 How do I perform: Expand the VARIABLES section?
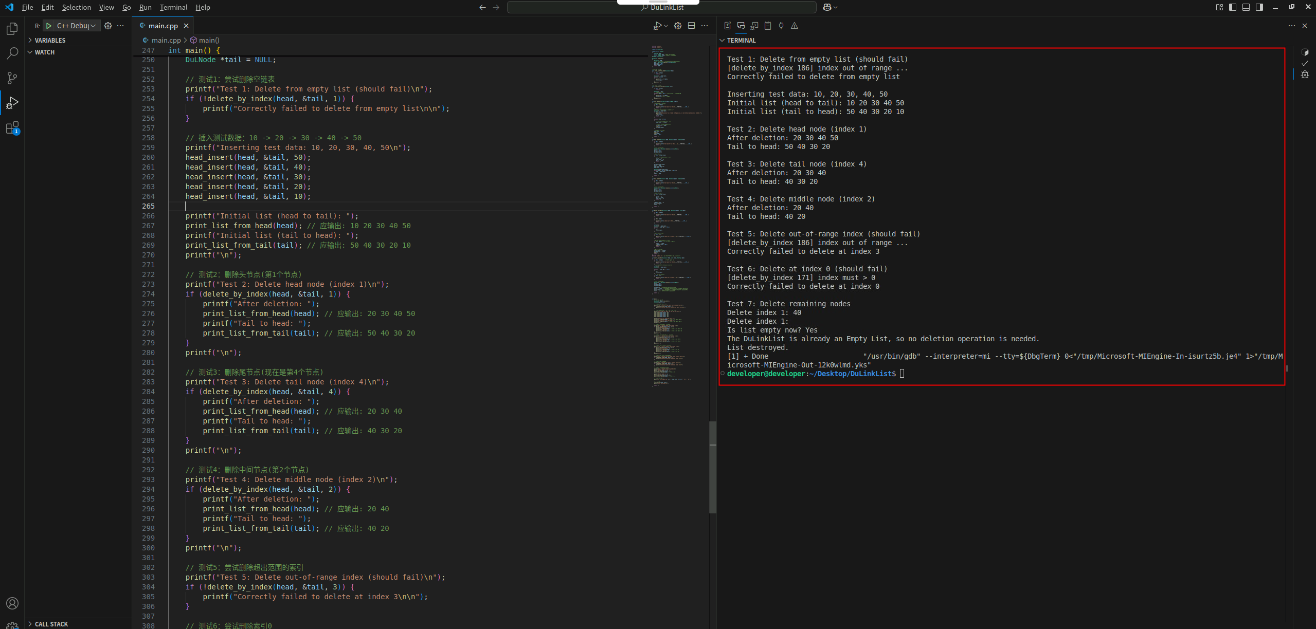pyautogui.click(x=50, y=40)
